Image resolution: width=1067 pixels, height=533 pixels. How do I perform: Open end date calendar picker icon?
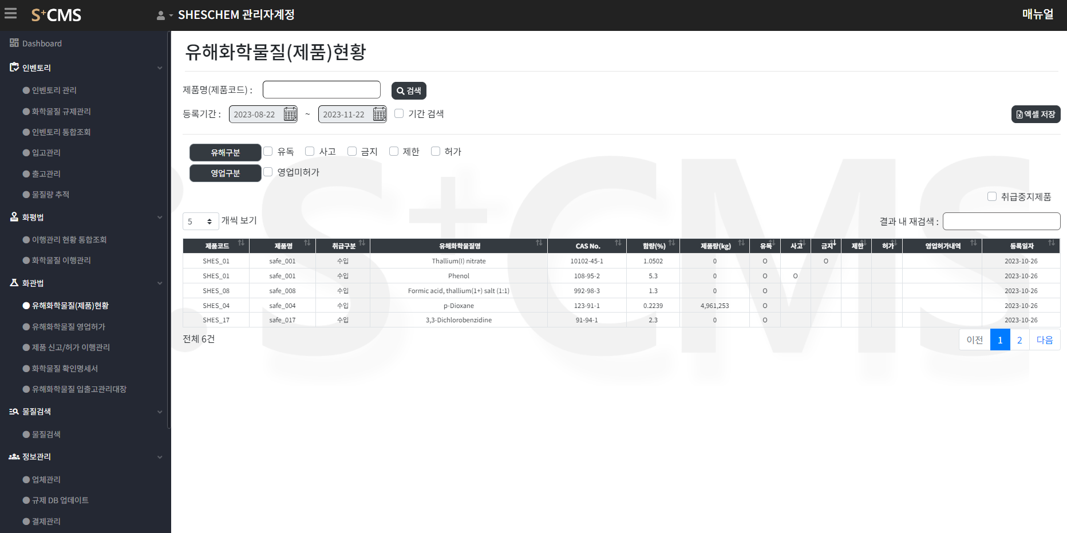coord(380,114)
